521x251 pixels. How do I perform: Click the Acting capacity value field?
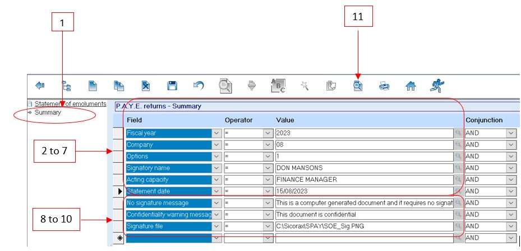(363, 180)
